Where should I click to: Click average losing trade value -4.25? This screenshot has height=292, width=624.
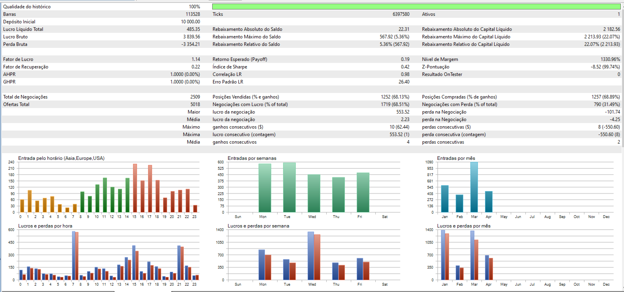(615, 119)
